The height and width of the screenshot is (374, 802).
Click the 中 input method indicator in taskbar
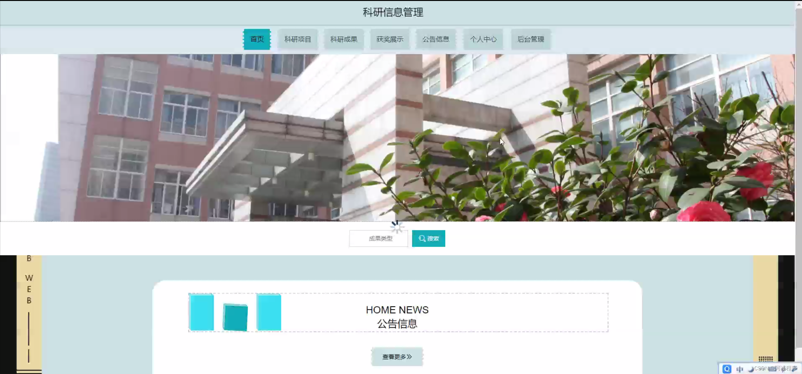click(739, 369)
